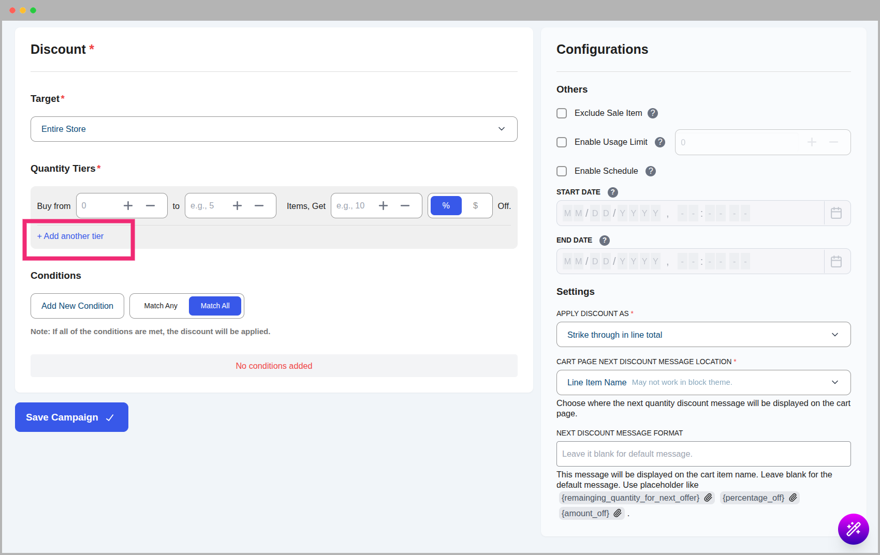Open the purple magic wand assistant
Viewport: 880px width, 555px height.
pyautogui.click(x=853, y=529)
